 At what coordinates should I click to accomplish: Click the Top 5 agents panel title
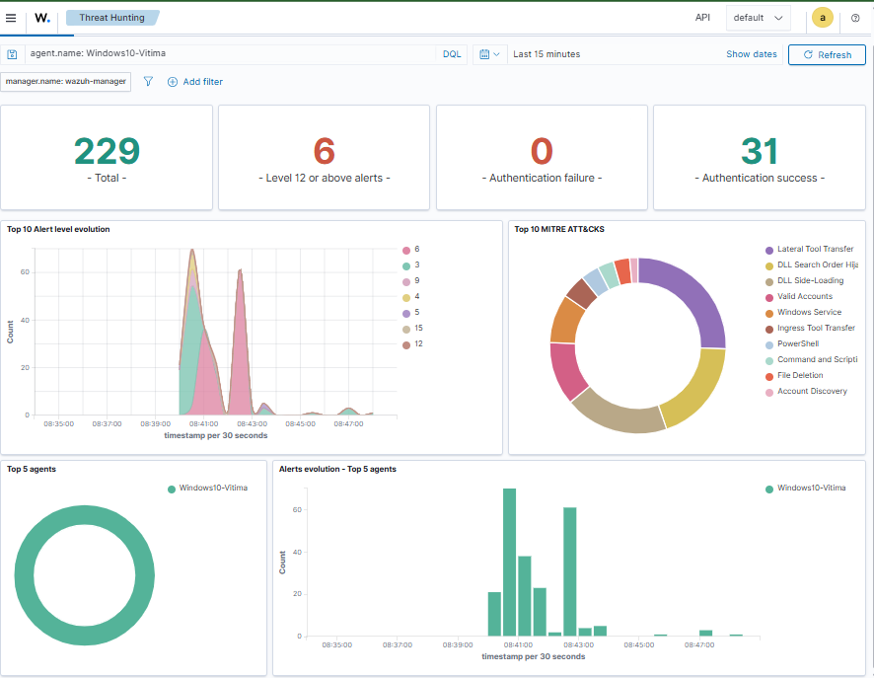point(32,469)
